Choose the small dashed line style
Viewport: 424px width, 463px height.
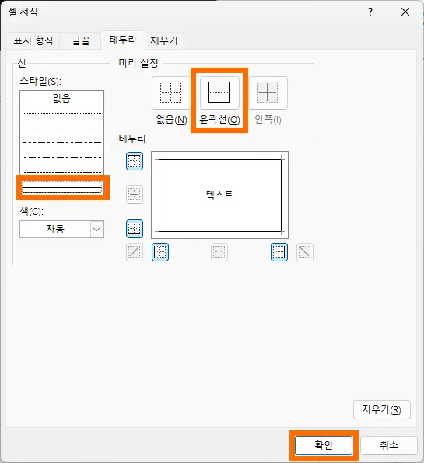pyautogui.click(x=61, y=172)
